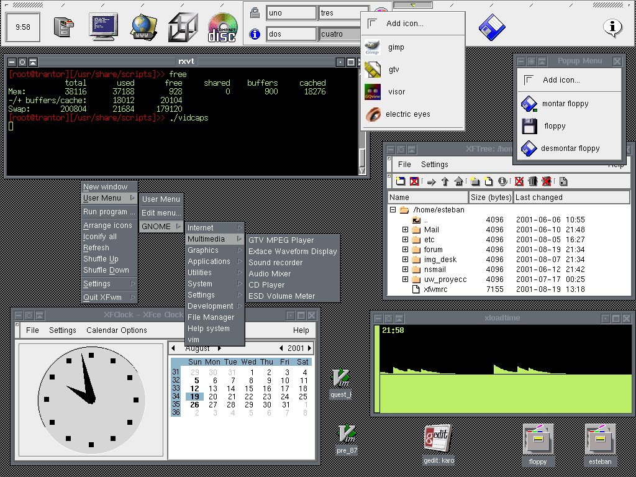Click the padlock lock-screen icon
636x477 pixels.
(255, 13)
